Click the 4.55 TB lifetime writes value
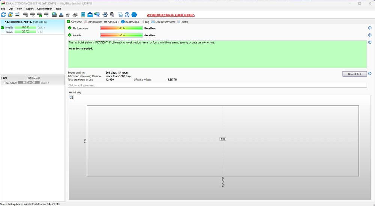Image resolution: width=375 pixels, height=206 pixels. tap(172, 80)
